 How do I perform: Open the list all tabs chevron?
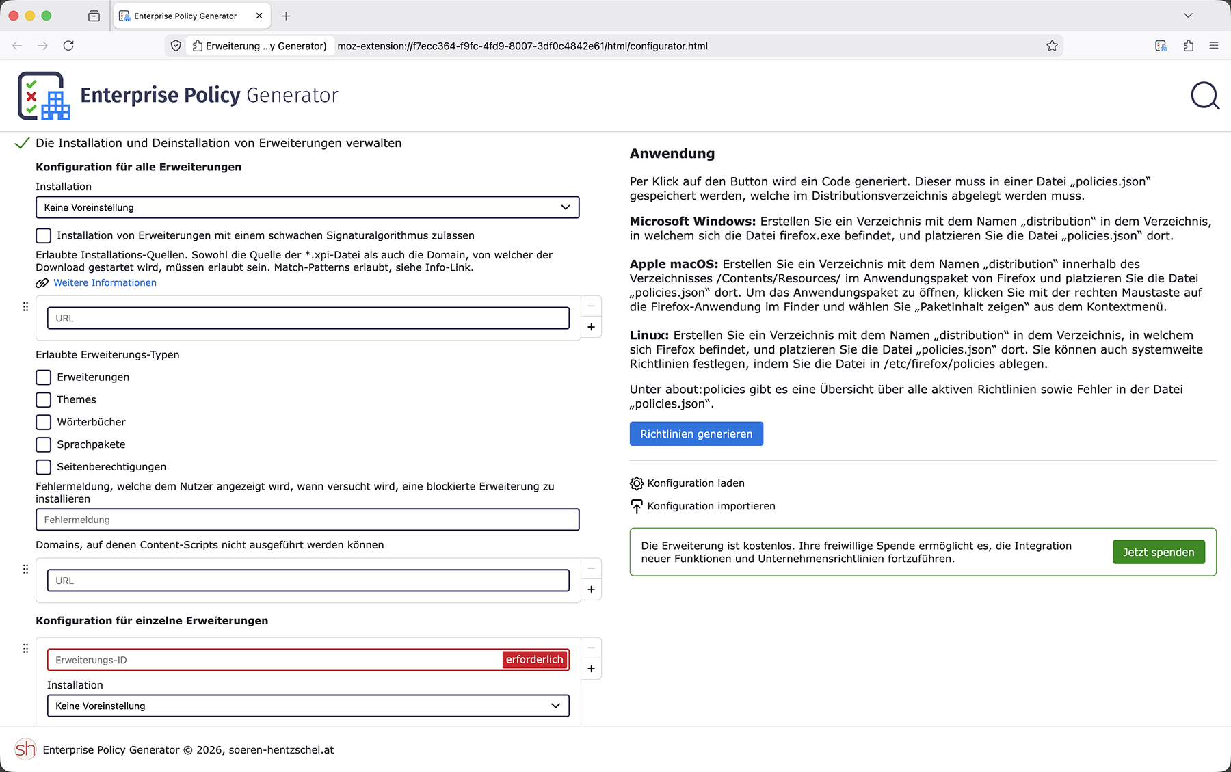[x=1188, y=16]
